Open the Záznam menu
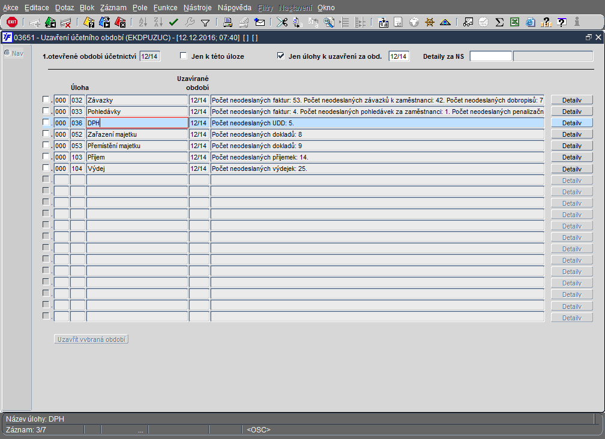 click(113, 8)
